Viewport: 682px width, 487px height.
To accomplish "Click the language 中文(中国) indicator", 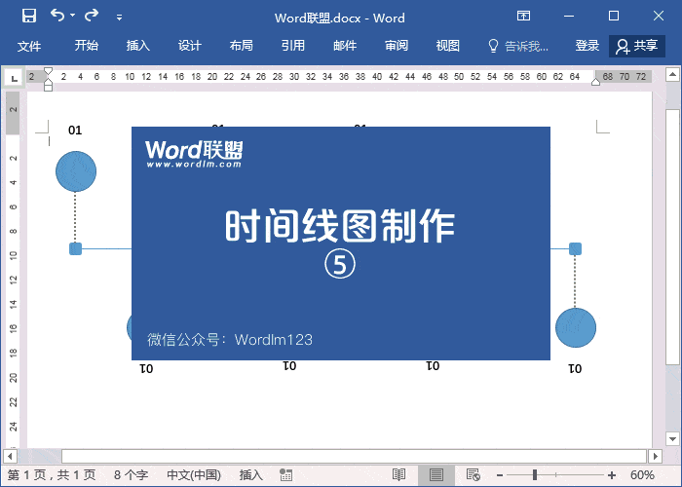I will pyautogui.click(x=194, y=475).
